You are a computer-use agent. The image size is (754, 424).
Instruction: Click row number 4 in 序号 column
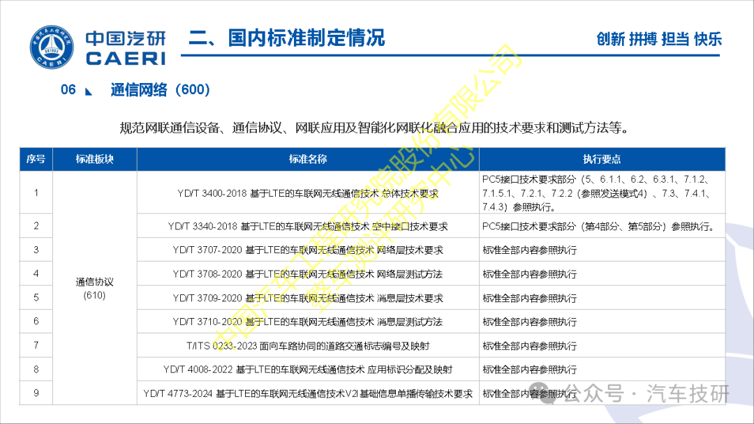(36, 273)
